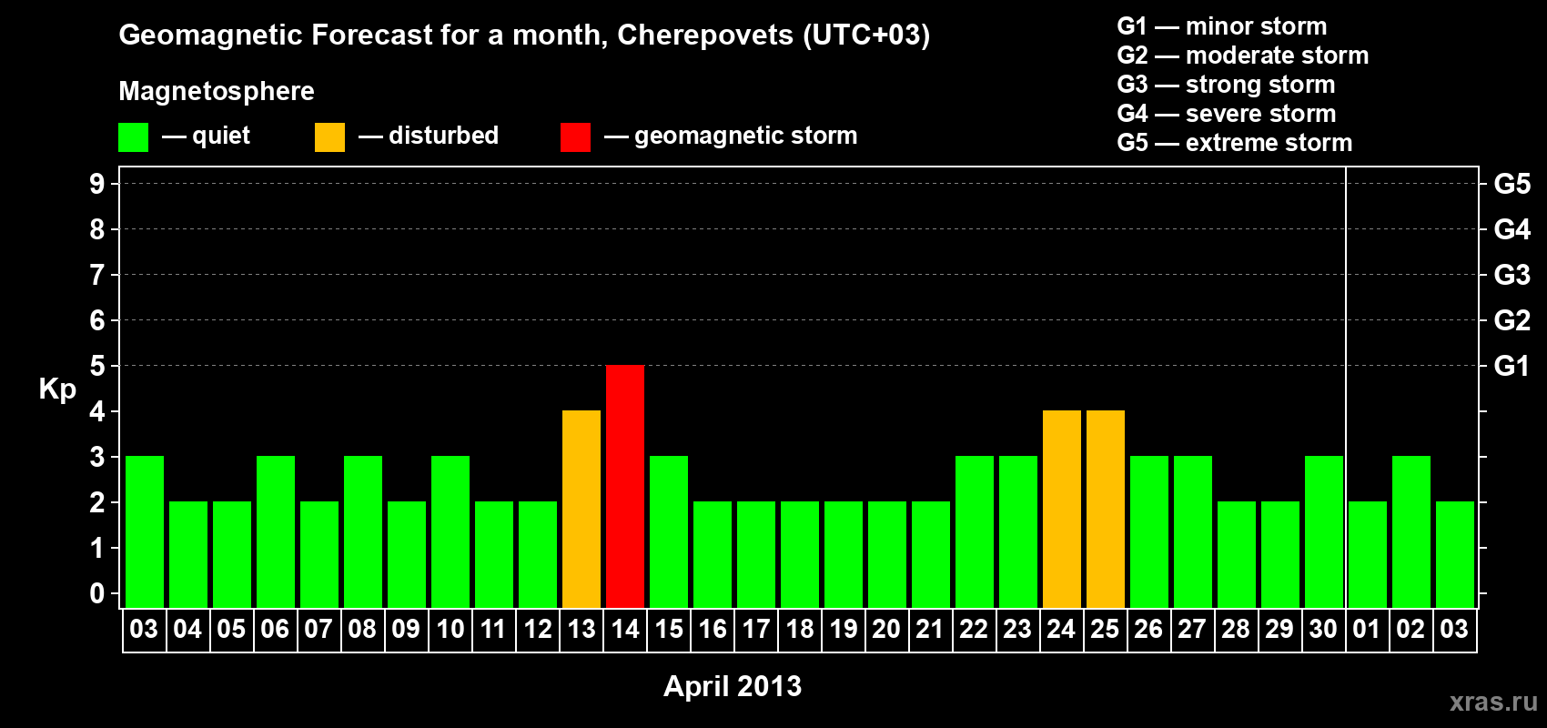Click the G3 label on the right axis
The width and height of the screenshot is (1547, 728).
pos(1512,275)
